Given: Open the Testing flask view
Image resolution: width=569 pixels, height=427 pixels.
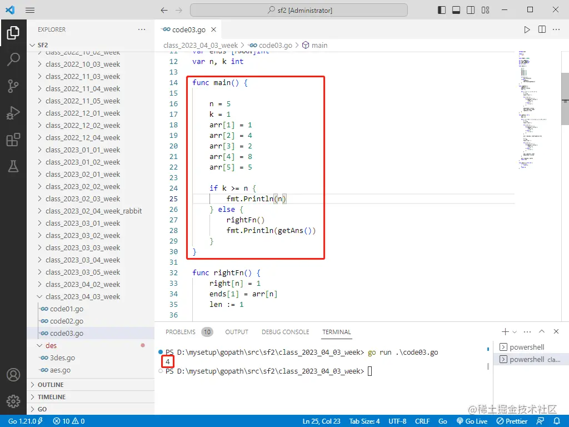Looking at the screenshot, I should [x=13, y=167].
